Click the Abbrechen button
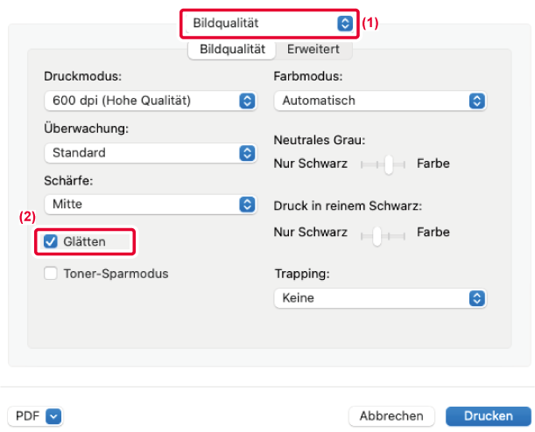This screenshot has width=535, height=432. [391, 416]
